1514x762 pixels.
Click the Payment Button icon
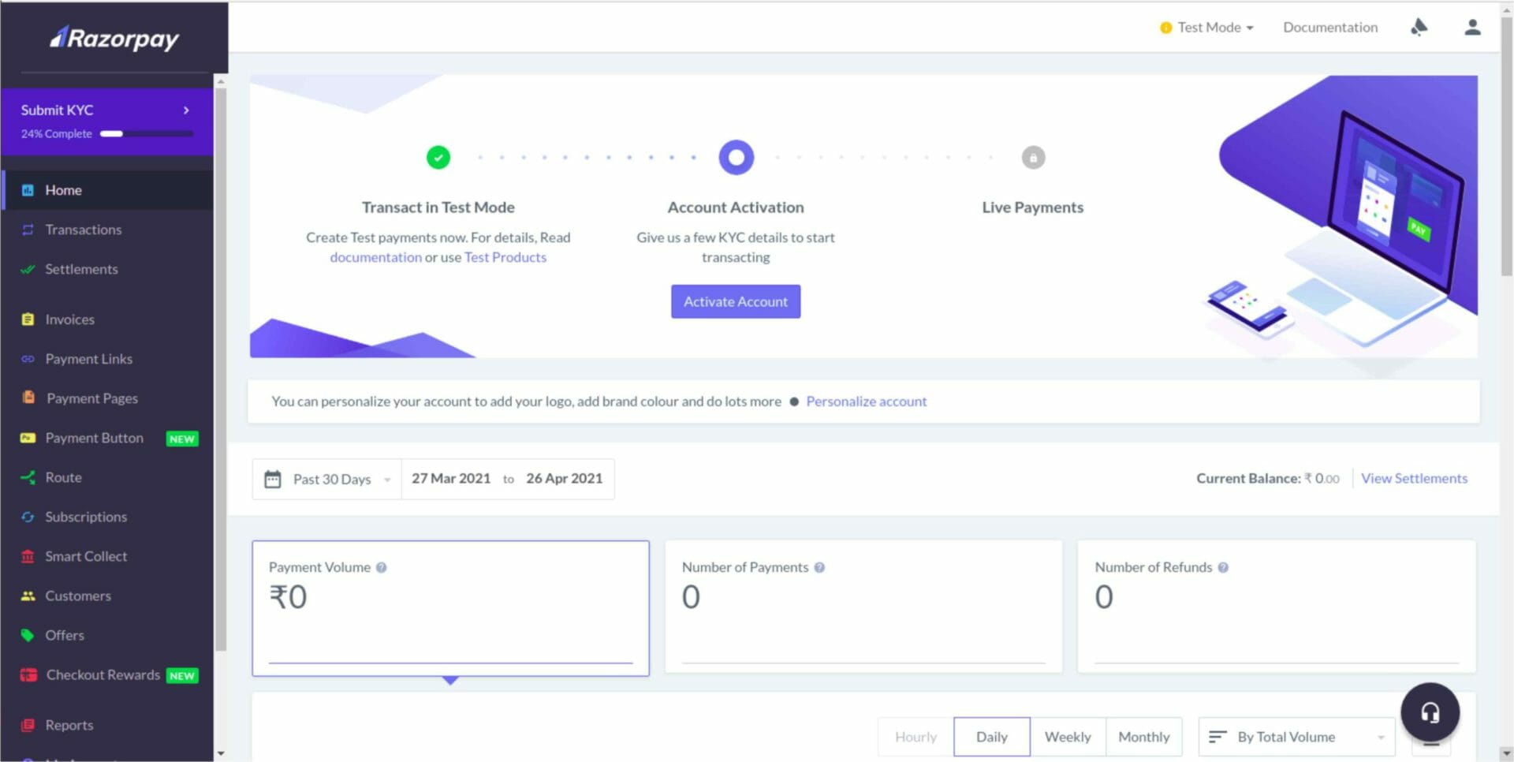28,438
